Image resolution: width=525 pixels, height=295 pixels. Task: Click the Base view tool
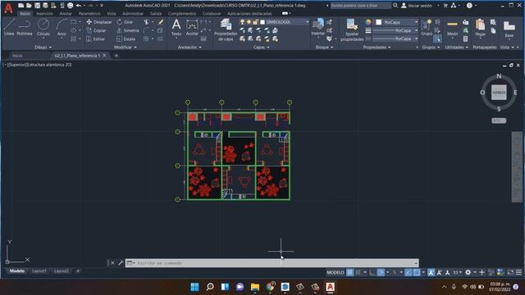pos(509,29)
